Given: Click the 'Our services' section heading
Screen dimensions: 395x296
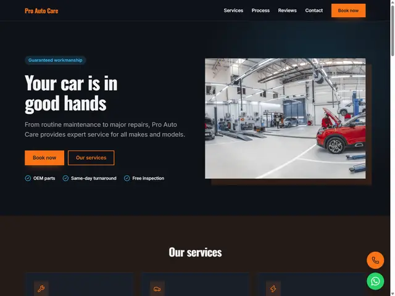Looking at the screenshot, I should [x=195, y=252].
